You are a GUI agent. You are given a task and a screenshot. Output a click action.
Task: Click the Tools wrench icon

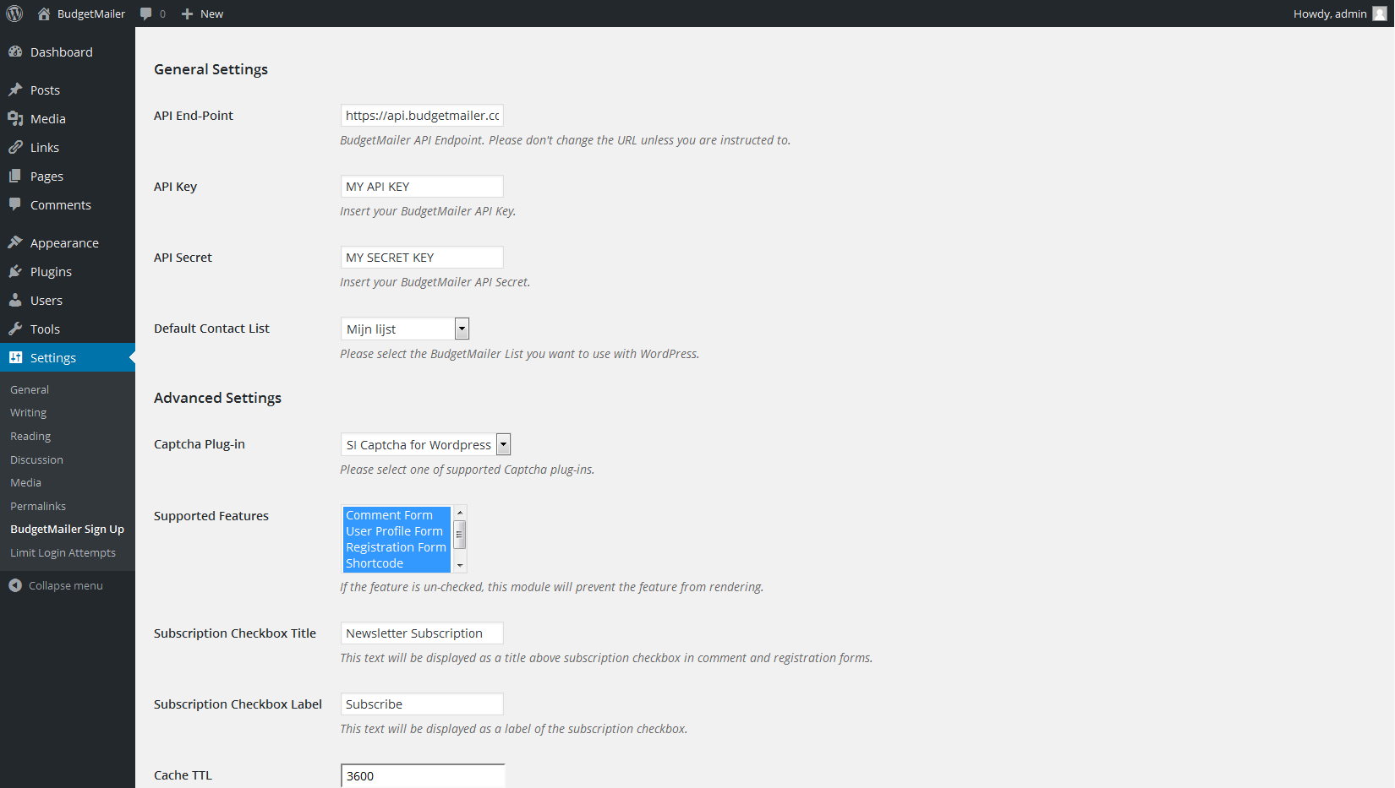[x=15, y=329]
